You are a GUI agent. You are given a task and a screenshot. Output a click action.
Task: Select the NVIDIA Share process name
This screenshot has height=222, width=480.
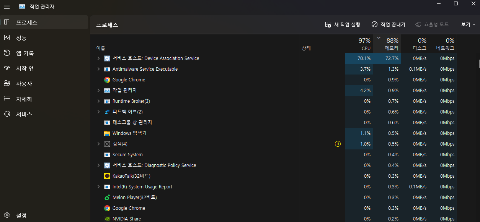127,219
